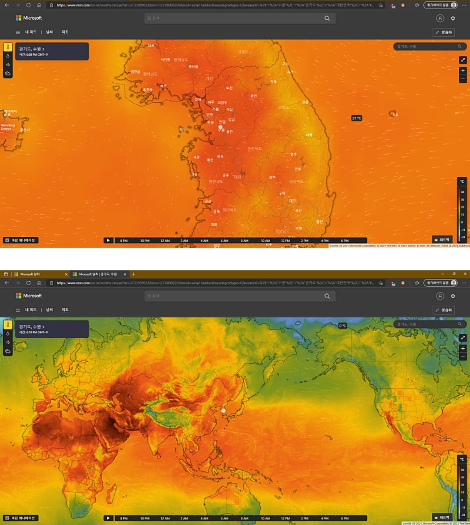This screenshot has height=525, width=470.
Task: Jump to 12 PM on bottom map timeline
Action: click(x=285, y=518)
